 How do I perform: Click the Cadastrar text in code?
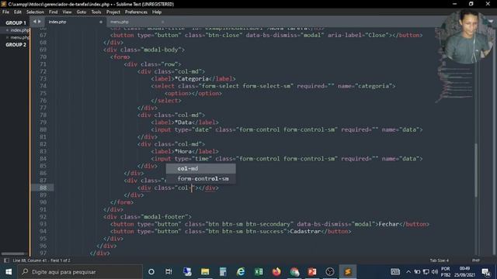point(305,231)
